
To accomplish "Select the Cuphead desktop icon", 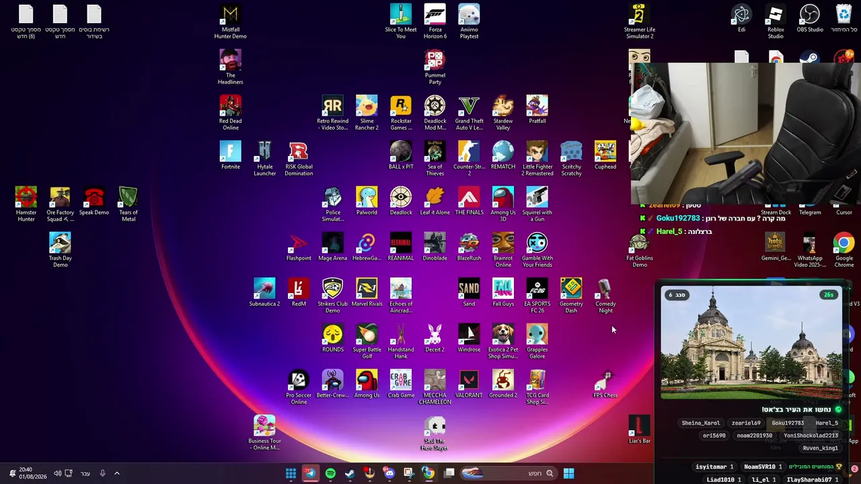I will (x=605, y=156).
